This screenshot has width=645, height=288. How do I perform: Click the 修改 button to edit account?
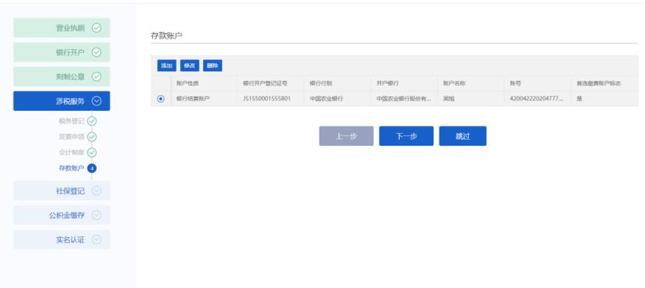pos(190,66)
